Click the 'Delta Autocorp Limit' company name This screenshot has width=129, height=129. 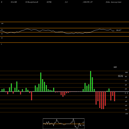(114, 2)
